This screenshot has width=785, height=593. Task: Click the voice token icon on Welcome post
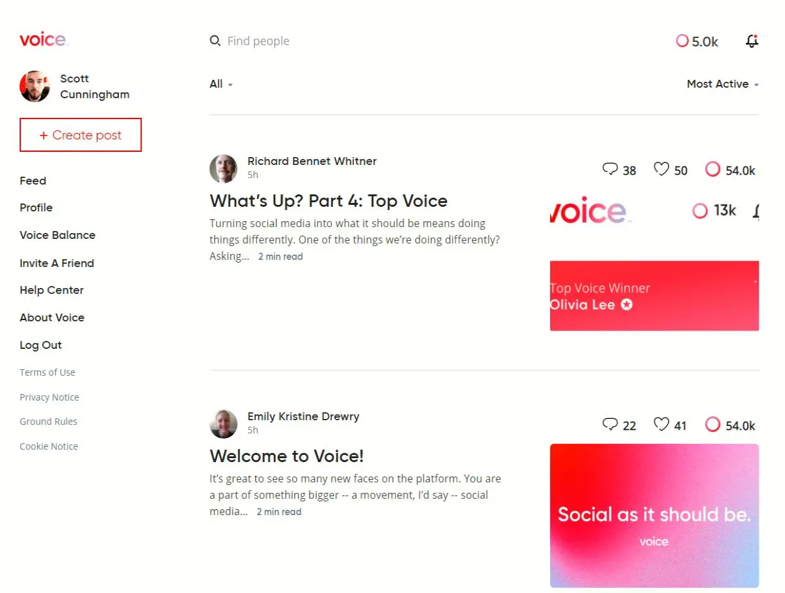tap(712, 425)
